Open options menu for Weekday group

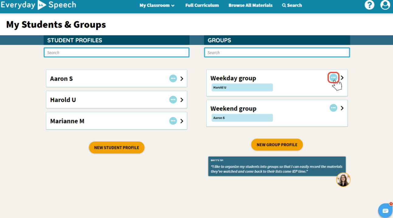[333, 77]
